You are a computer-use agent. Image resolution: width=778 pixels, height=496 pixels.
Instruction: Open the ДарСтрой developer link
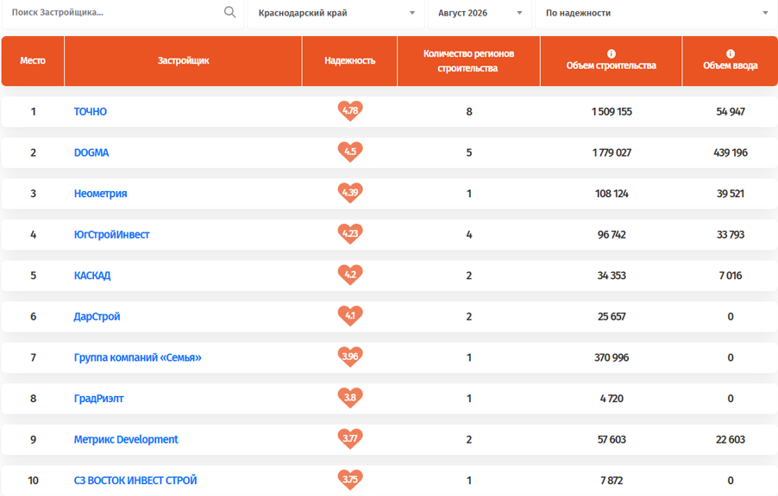pos(97,317)
